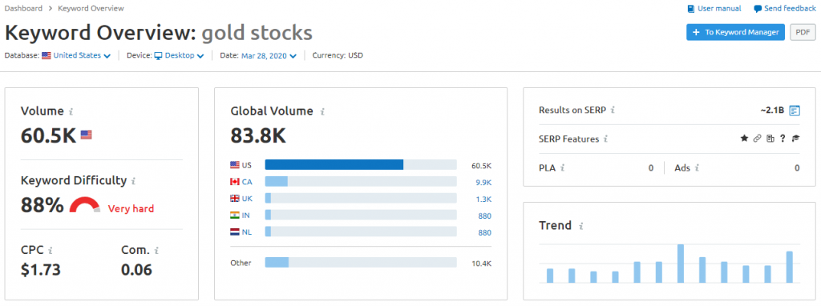The width and height of the screenshot is (821, 306).
Task: Click the info icon beside Ads
Action: pos(698,168)
